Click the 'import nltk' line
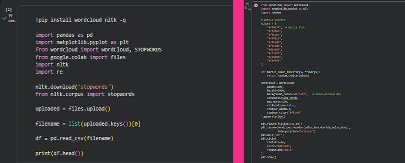405x163 pixels. pos(52,65)
